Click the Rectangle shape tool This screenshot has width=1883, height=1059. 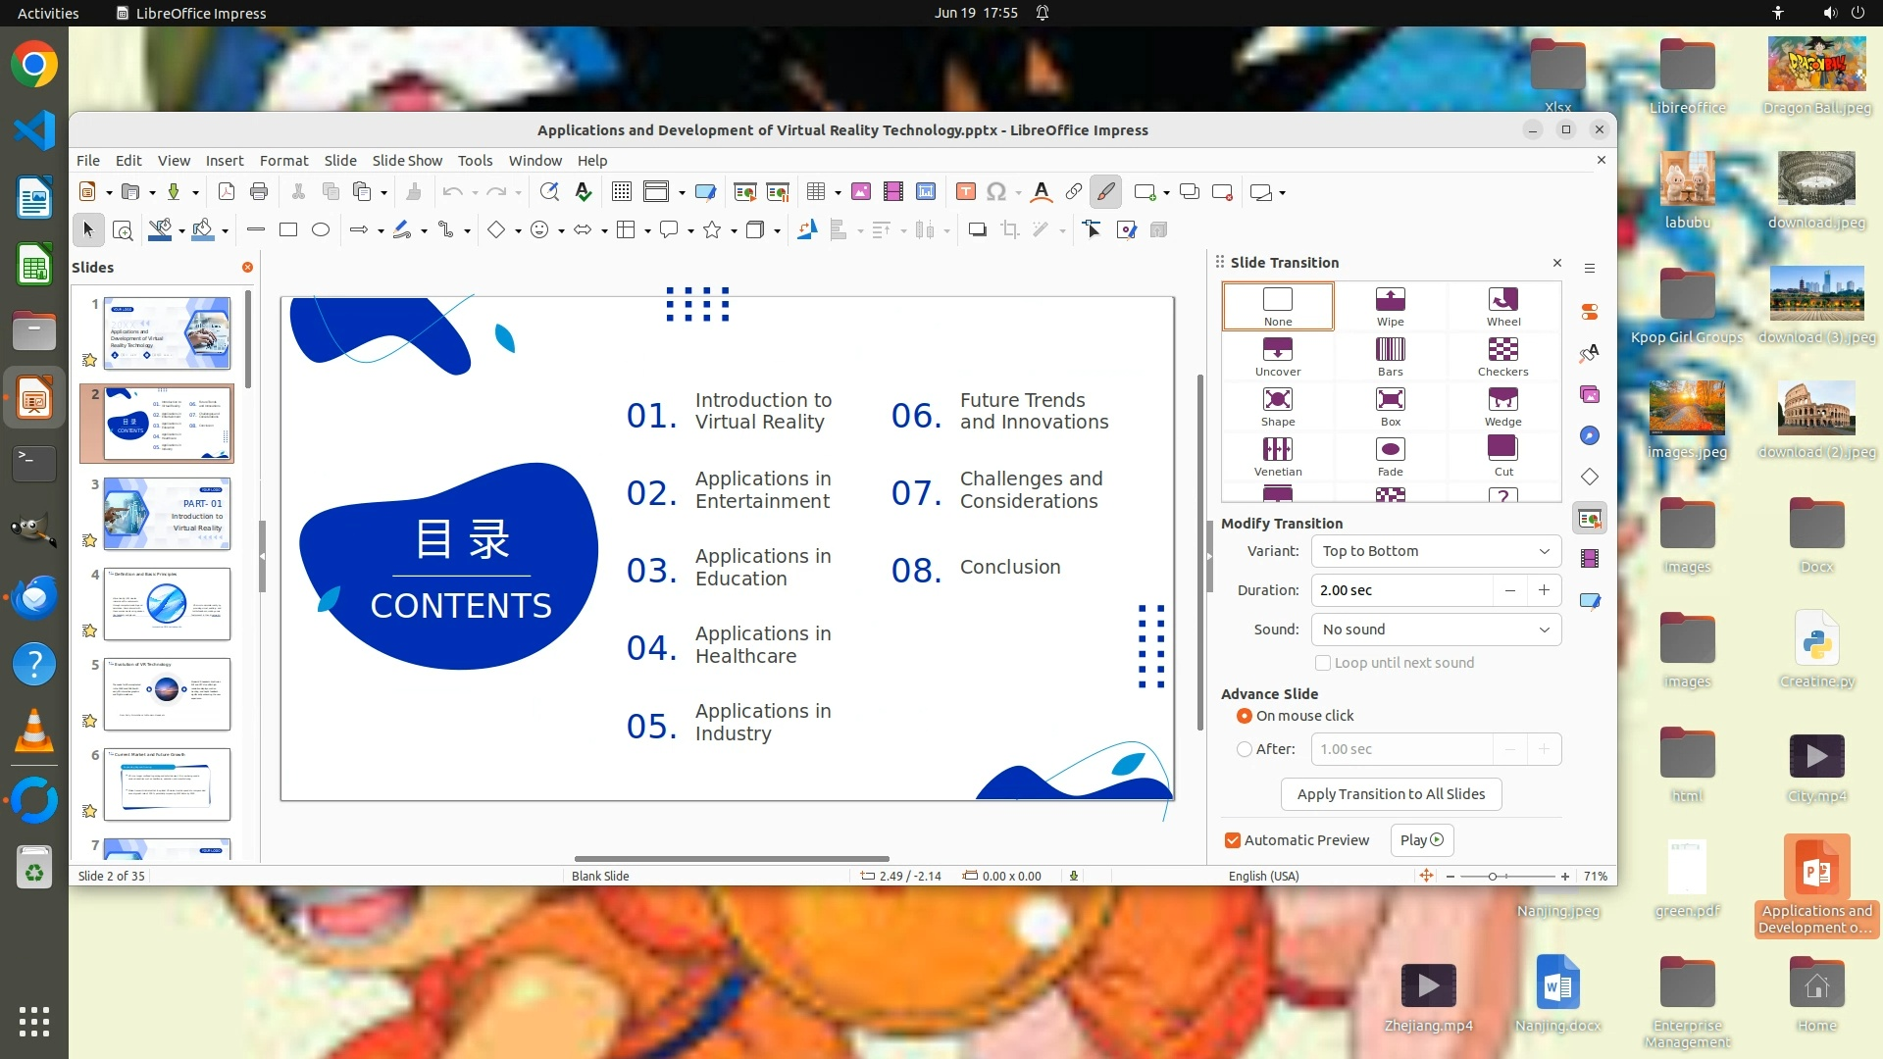click(288, 229)
